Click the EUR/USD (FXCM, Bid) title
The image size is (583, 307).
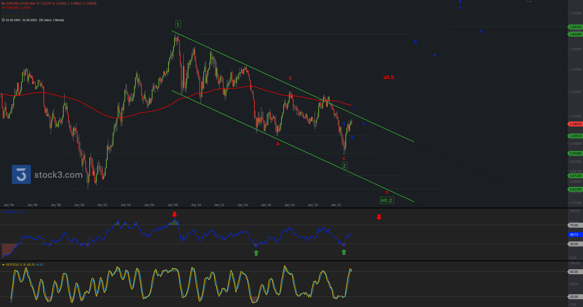pos(21,3)
